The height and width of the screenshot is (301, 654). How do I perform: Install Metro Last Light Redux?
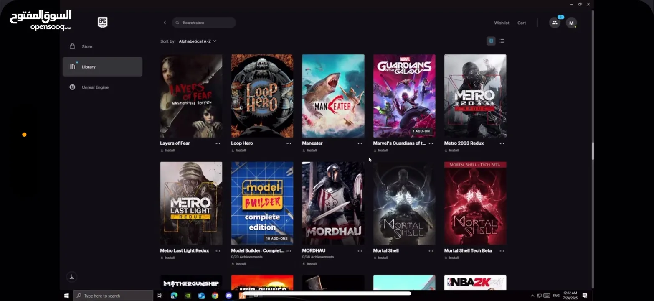tap(167, 258)
